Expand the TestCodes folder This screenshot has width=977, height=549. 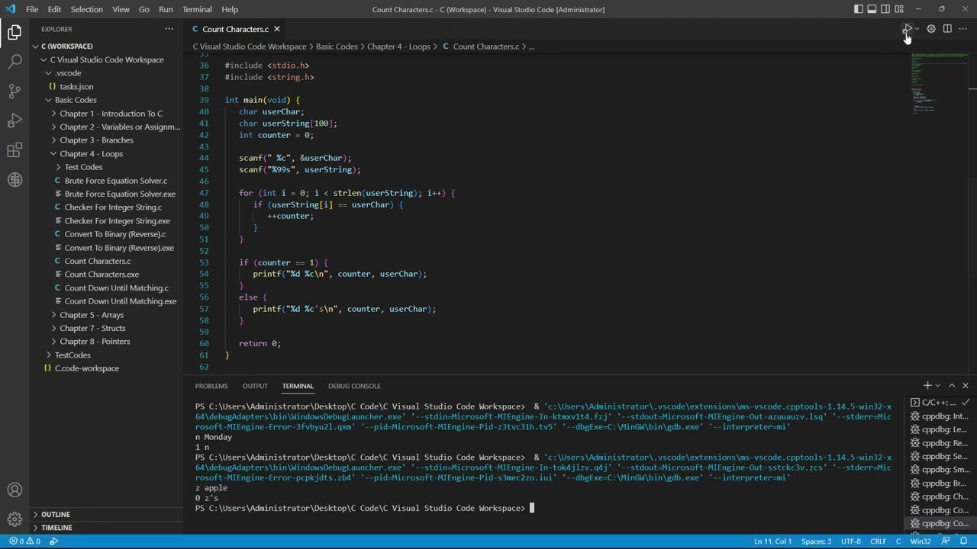tap(107, 355)
